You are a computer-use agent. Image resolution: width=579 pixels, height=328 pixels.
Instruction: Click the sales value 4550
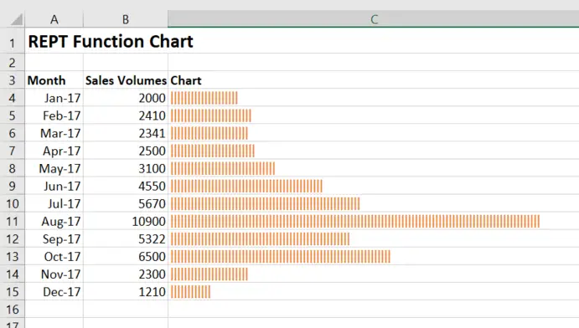126,186
